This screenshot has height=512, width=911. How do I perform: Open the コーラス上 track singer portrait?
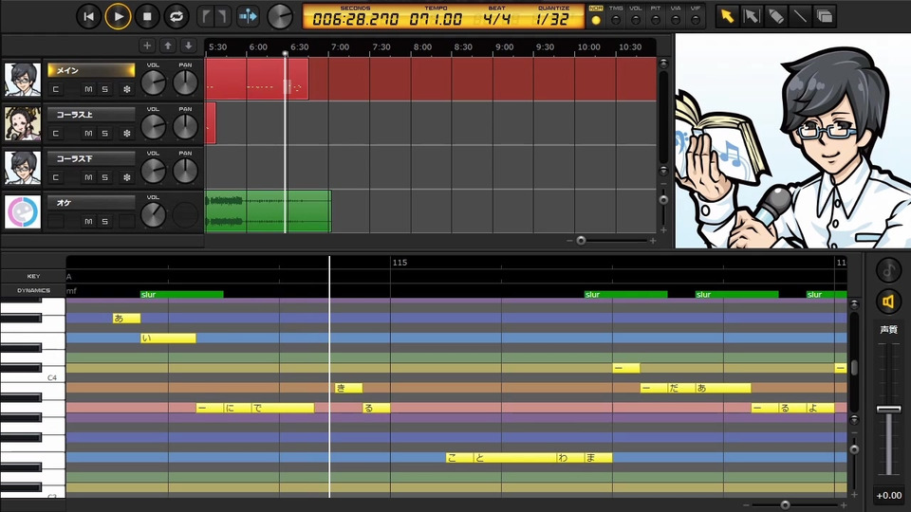[23, 123]
